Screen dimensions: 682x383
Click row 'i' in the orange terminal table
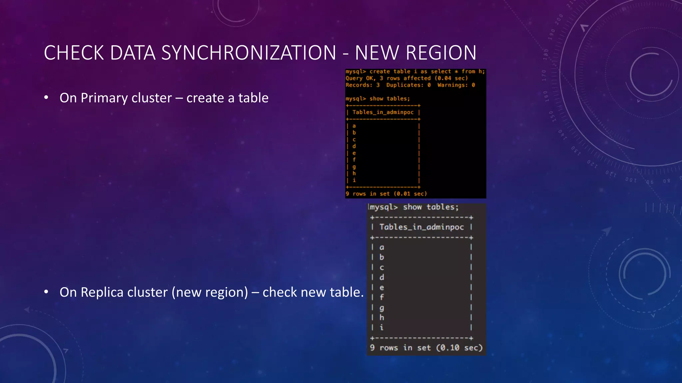click(x=354, y=180)
